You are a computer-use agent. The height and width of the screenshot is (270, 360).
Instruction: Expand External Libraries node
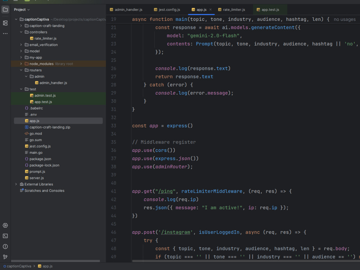click(x=16, y=184)
